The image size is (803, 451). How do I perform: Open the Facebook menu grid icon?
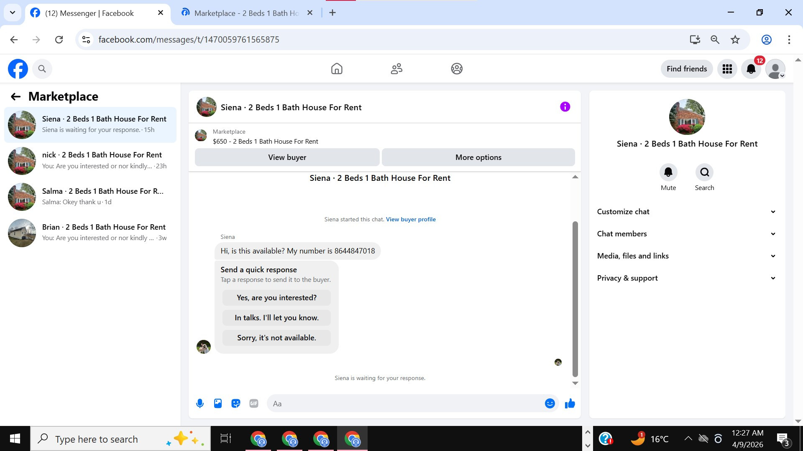727,69
